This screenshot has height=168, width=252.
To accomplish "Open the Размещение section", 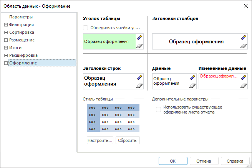I will point(22,40).
